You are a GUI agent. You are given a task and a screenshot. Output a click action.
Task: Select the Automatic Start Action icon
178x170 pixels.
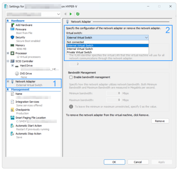point(12,126)
